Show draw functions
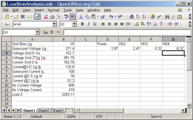The width and height of the screenshot is (193, 120). click(159, 16)
